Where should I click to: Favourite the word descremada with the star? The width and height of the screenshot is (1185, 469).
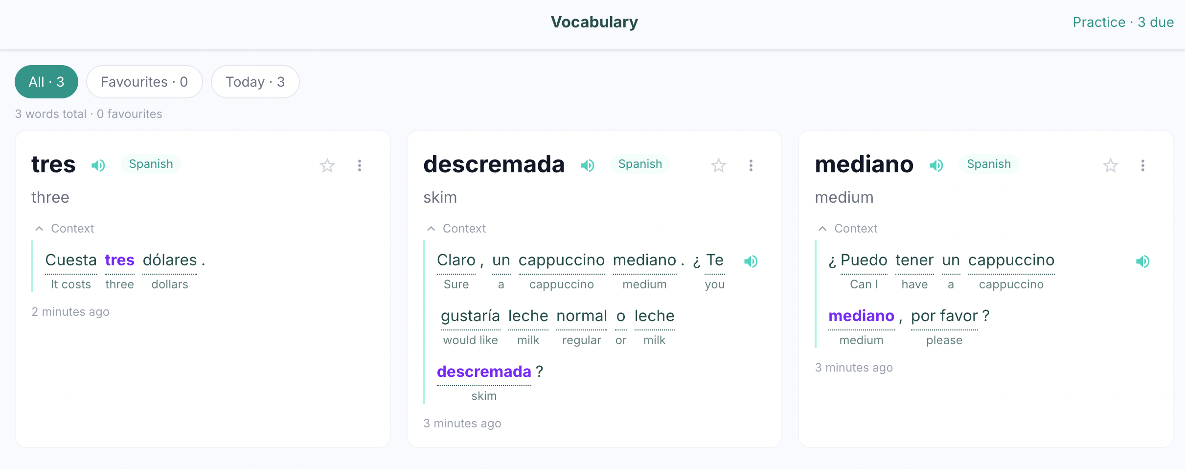pyautogui.click(x=719, y=165)
